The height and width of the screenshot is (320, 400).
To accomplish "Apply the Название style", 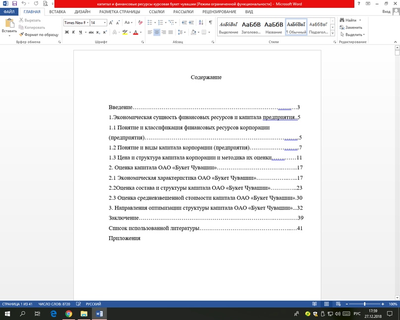I will click(x=274, y=27).
